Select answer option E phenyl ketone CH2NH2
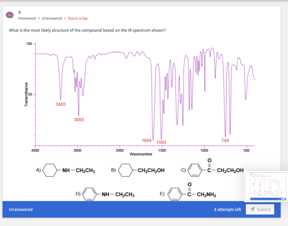Viewport: 288px width, 226px height. click(x=188, y=192)
